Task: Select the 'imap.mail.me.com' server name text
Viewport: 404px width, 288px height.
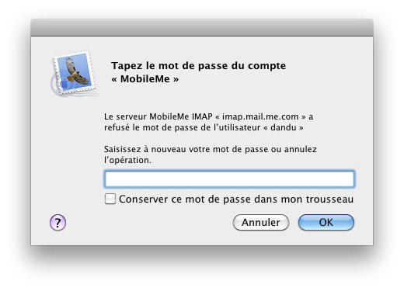Action: [260, 116]
